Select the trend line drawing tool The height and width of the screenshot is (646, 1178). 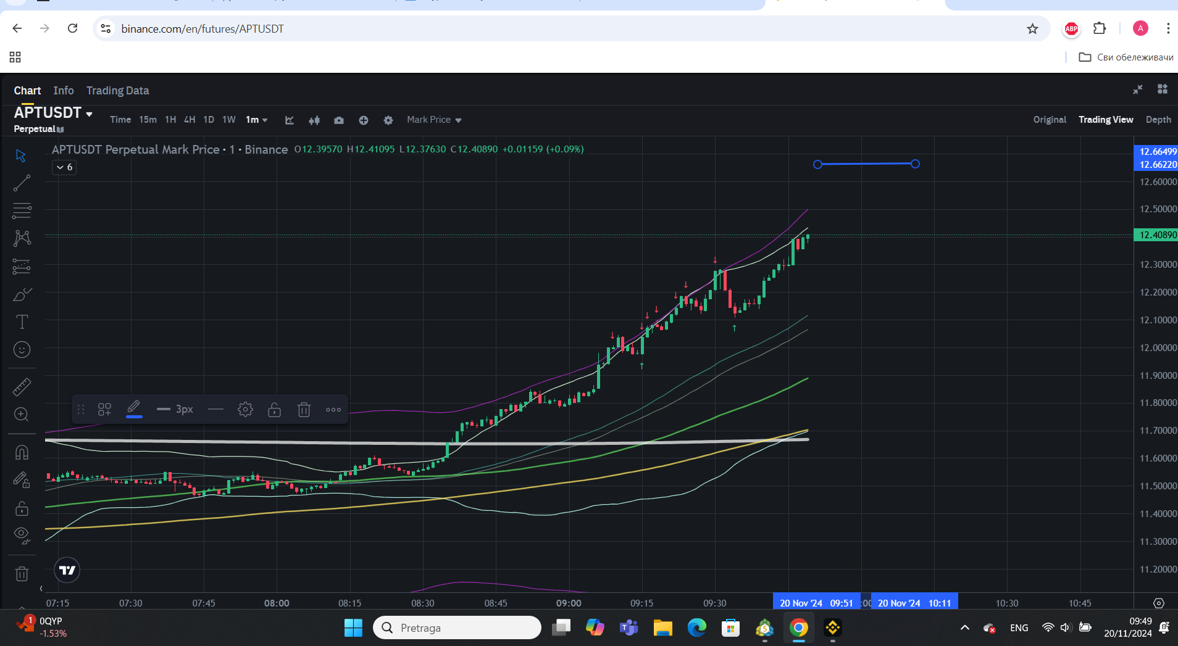[22, 183]
